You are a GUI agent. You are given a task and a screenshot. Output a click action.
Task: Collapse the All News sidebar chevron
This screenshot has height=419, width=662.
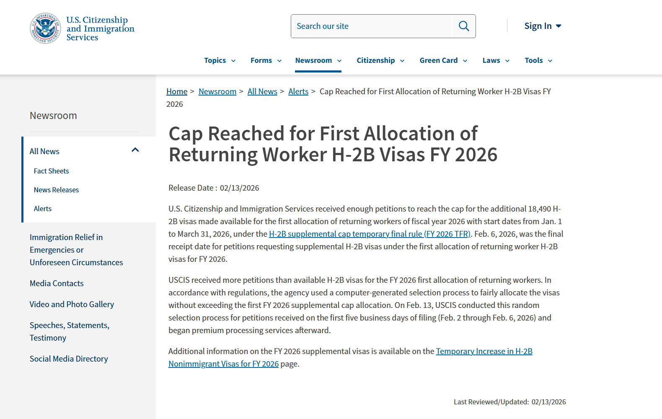(x=135, y=150)
